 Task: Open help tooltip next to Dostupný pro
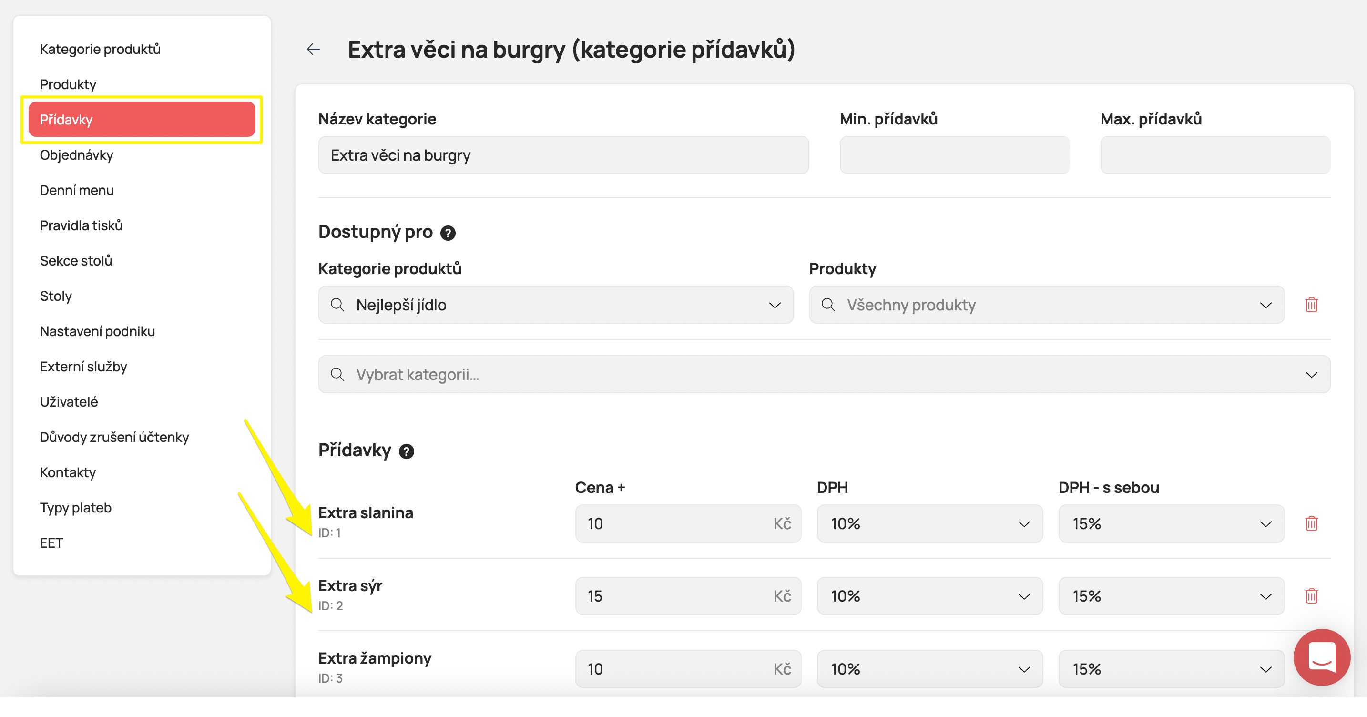(x=448, y=233)
